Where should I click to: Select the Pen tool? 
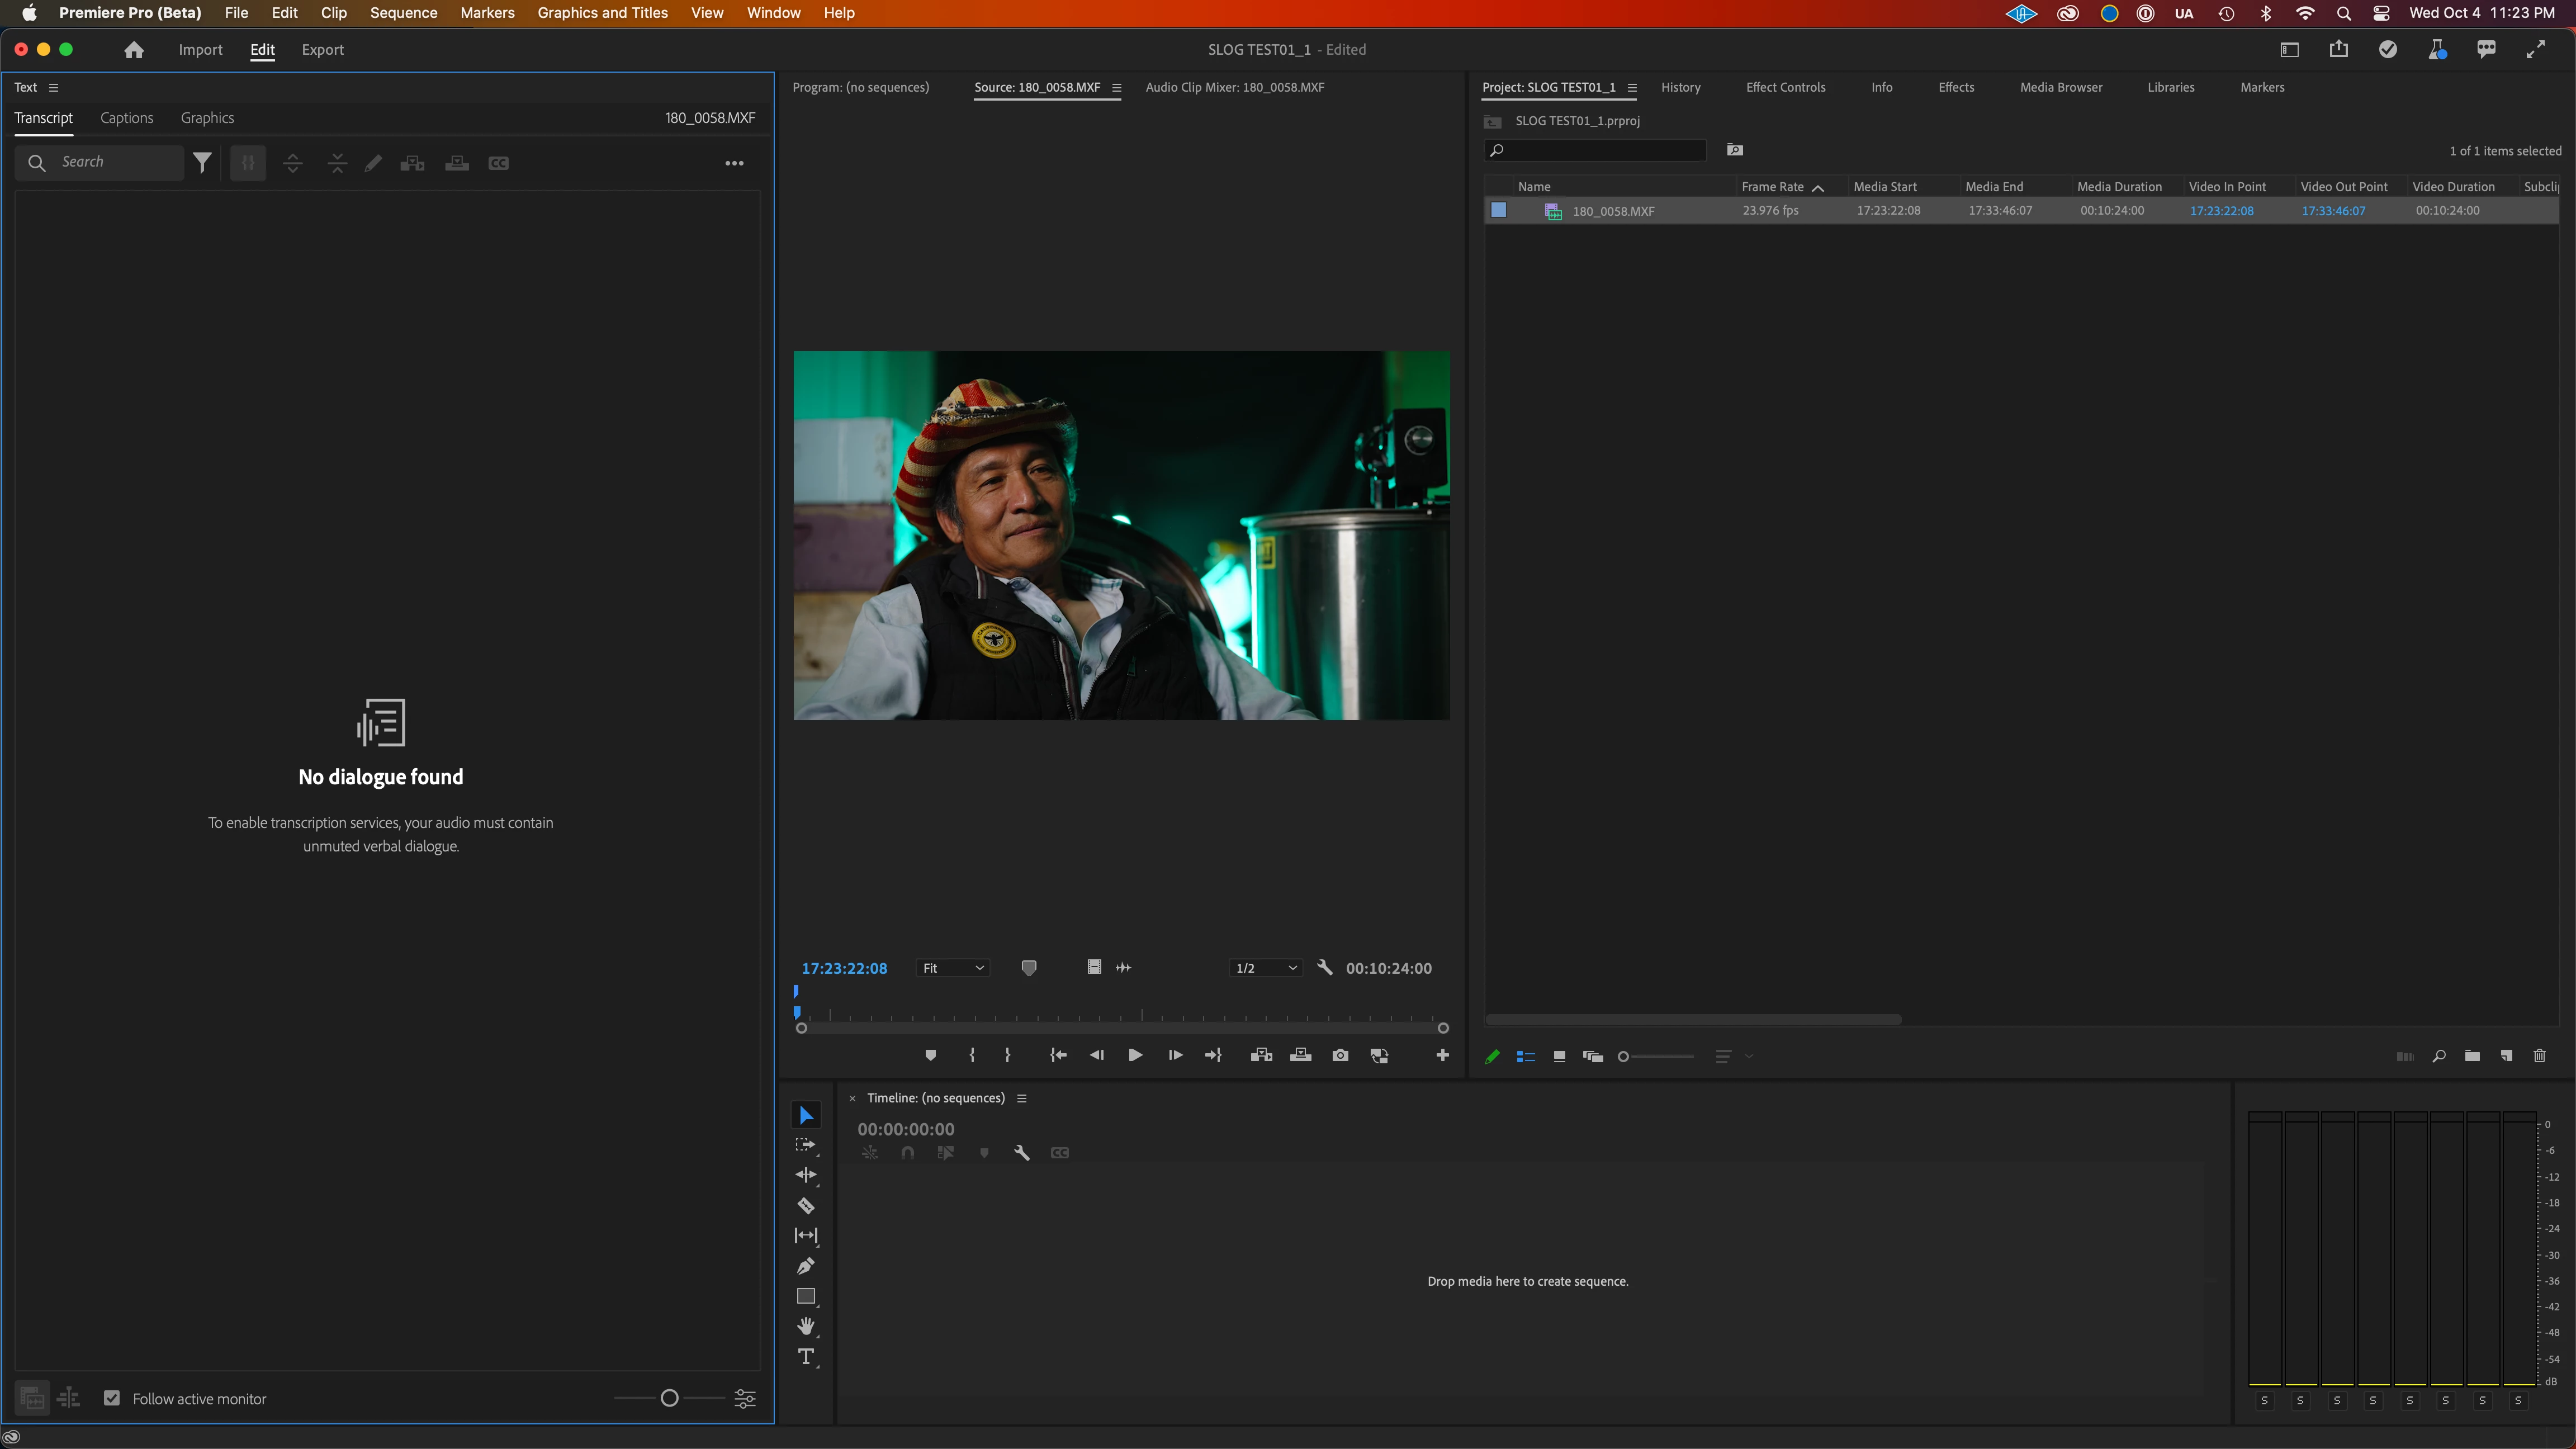[x=806, y=1266]
